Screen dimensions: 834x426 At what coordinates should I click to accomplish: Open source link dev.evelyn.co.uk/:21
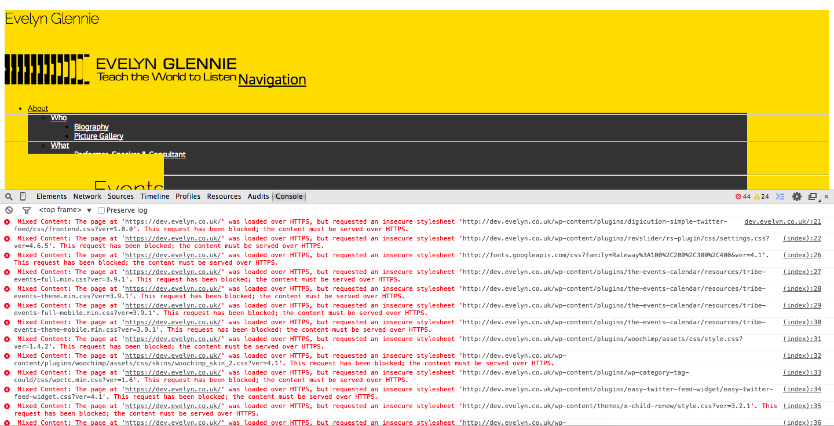coord(782,221)
